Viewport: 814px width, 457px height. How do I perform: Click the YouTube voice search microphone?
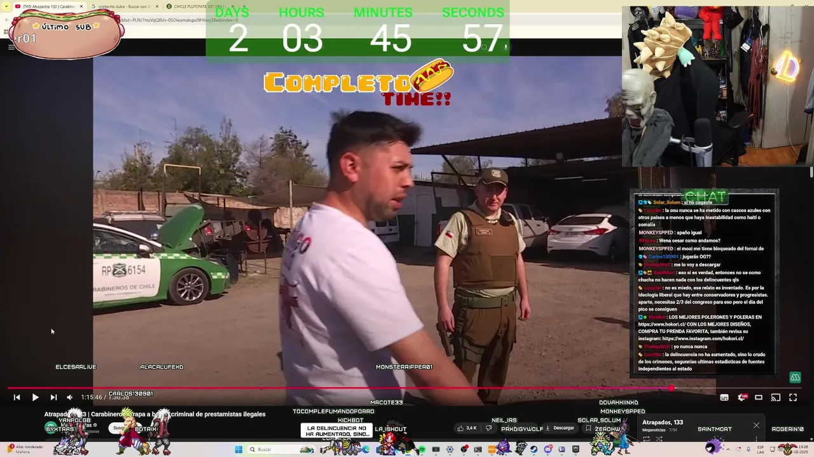click(506, 47)
